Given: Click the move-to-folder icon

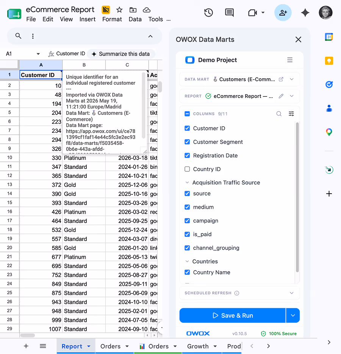Looking at the screenshot, I should pyautogui.click(x=133, y=10).
